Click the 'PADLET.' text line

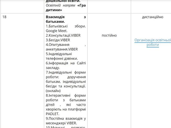pos(52,114)
